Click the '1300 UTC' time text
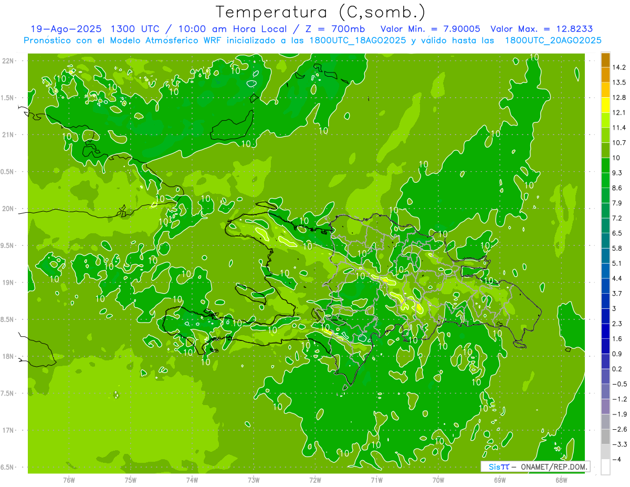Screen dimensions: 630x487 point(135,29)
